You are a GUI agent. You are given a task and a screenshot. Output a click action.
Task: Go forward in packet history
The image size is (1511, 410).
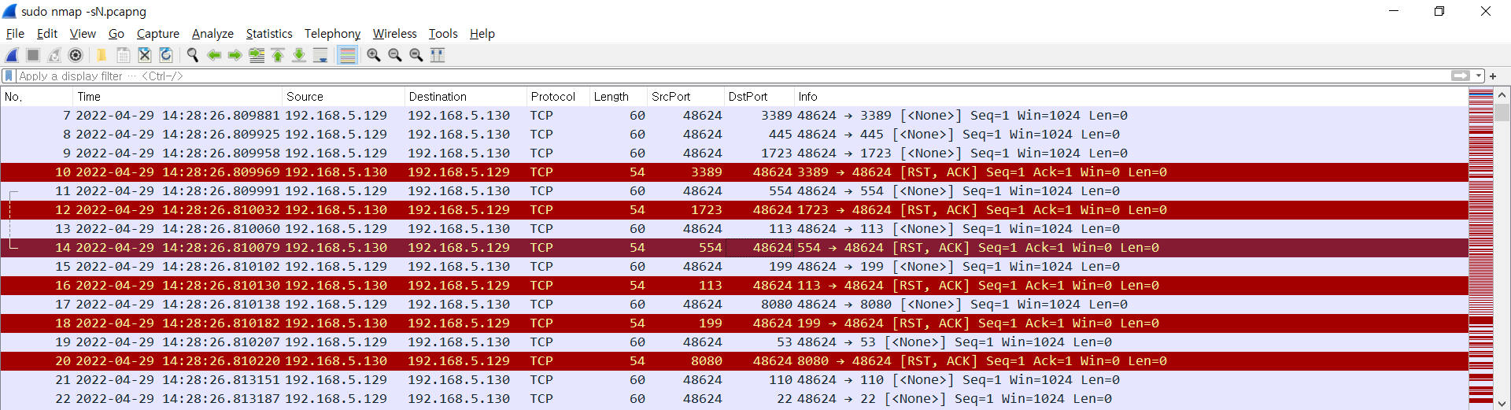[x=235, y=55]
